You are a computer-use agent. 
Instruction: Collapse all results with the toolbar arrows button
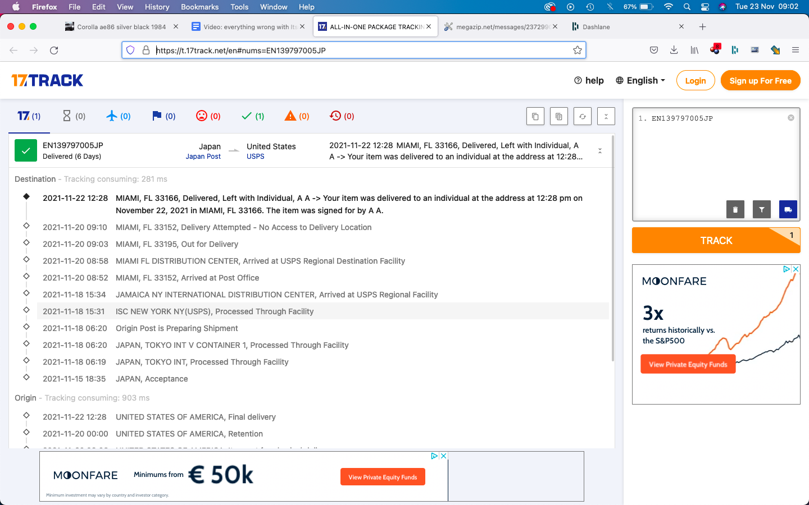click(606, 116)
